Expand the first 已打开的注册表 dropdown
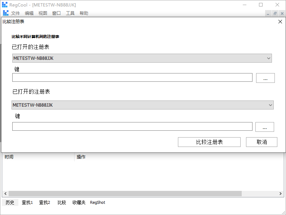The image size is (286, 215). (x=142, y=58)
